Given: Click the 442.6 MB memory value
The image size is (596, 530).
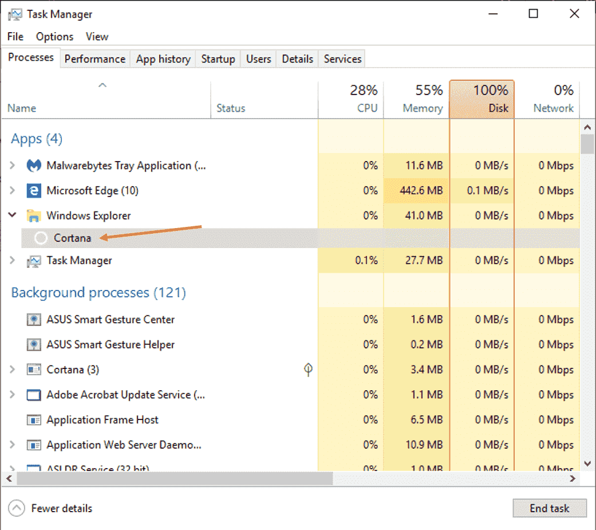Looking at the screenshot, I should pos(421,191).
